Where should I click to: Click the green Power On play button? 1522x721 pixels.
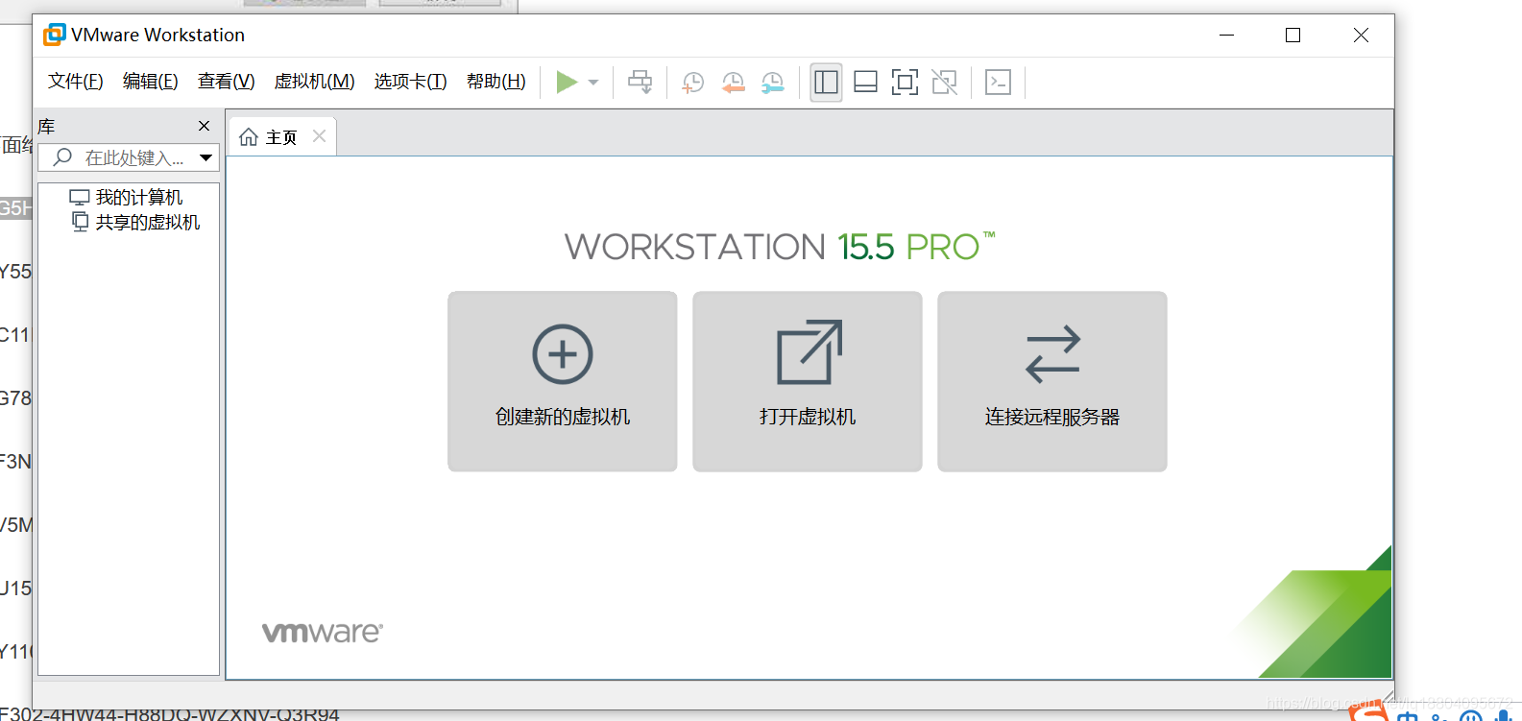pyautogui.click(x=567, y=83)
